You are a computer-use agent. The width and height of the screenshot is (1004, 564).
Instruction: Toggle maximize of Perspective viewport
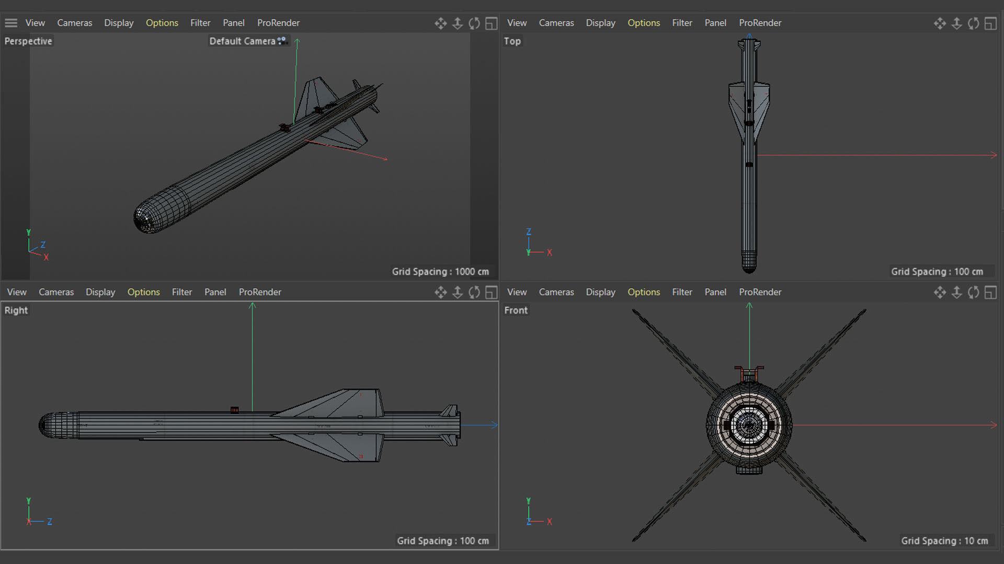coord(491,23)
